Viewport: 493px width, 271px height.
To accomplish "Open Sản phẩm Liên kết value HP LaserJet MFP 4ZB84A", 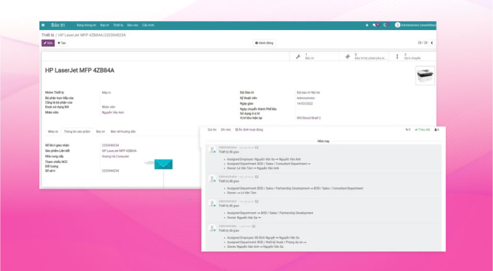I will [119, 151].
